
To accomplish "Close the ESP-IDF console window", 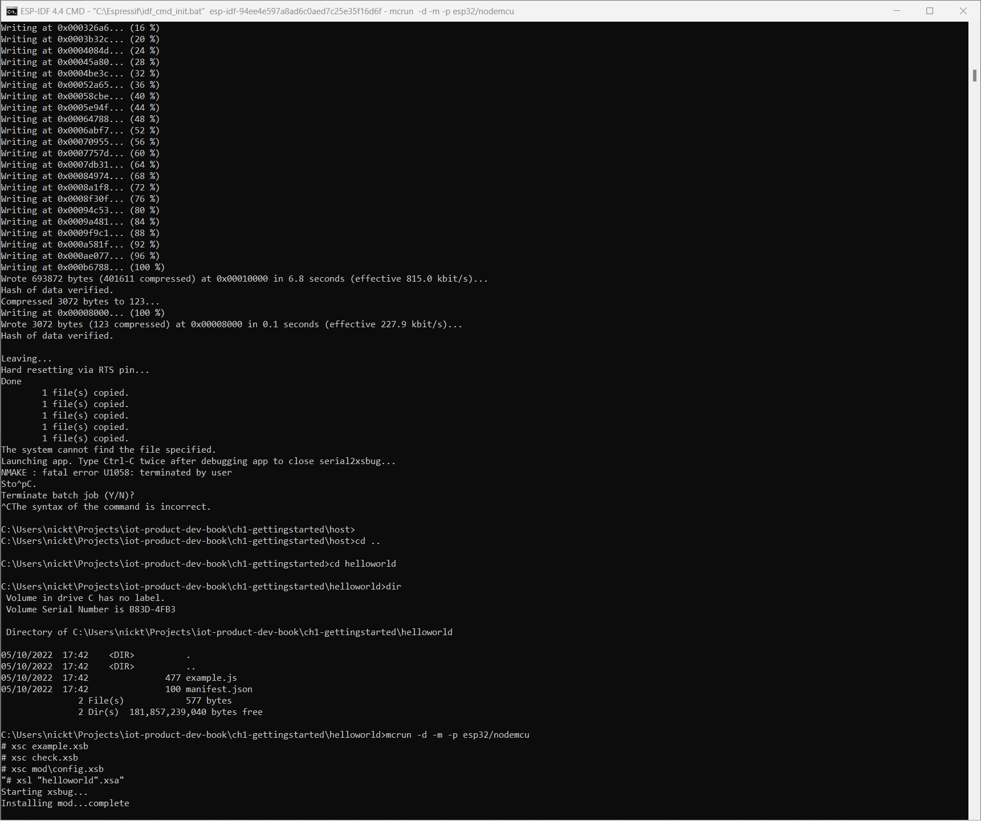I will (963, 10).
